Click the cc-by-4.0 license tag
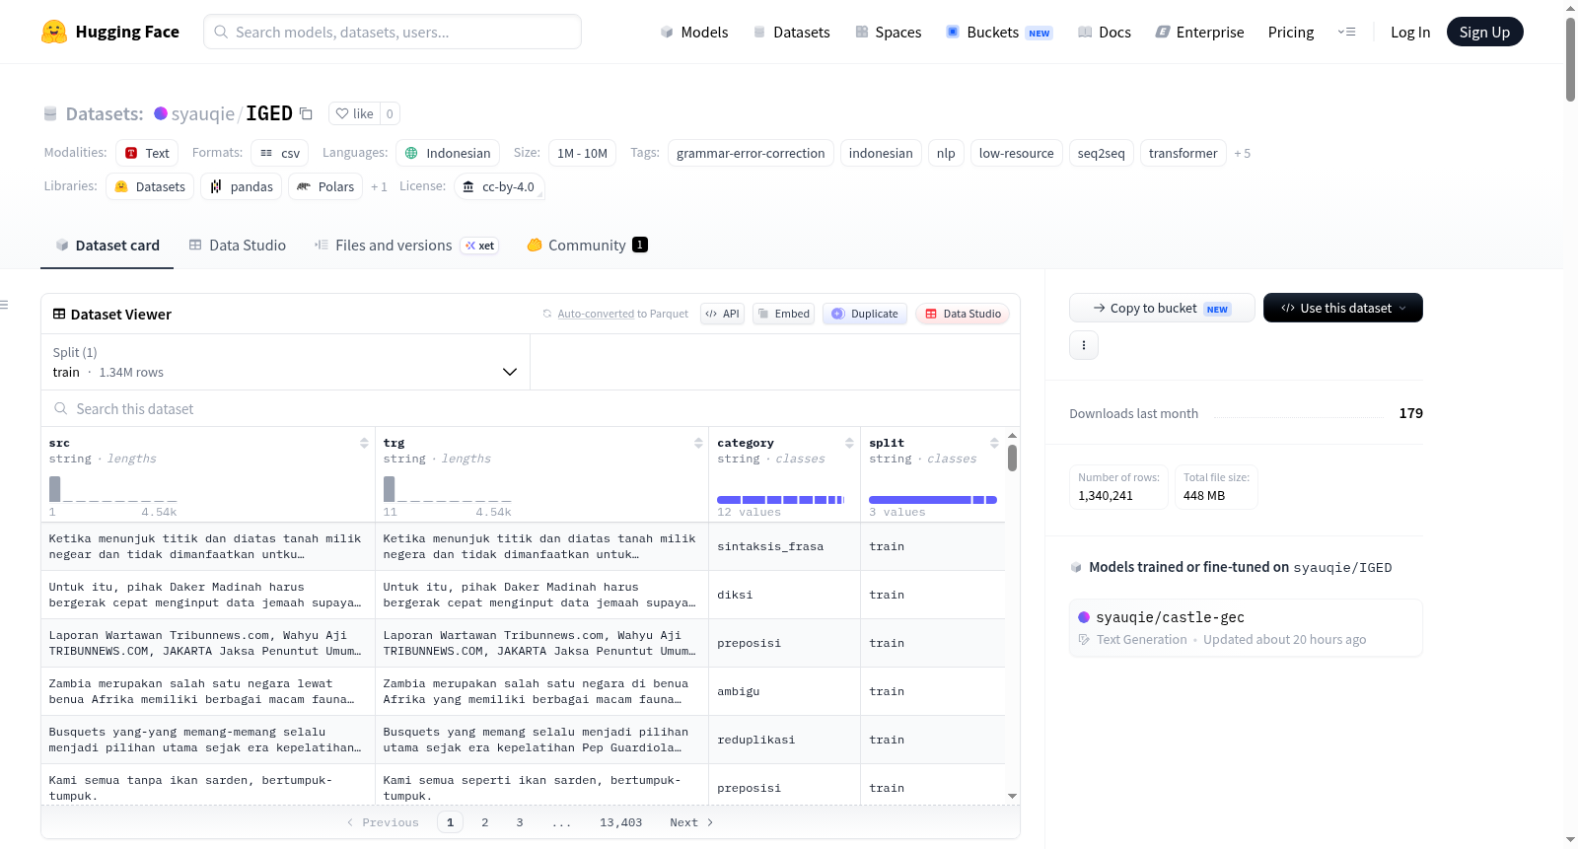The height and width of the screenshot is (849, 1578). coord(499,186)
